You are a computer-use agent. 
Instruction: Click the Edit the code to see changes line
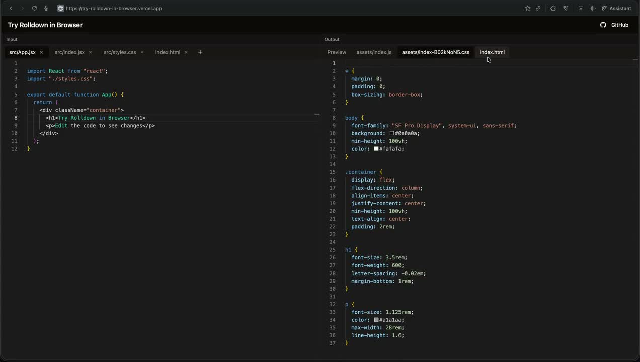click(x=100, y=126)
